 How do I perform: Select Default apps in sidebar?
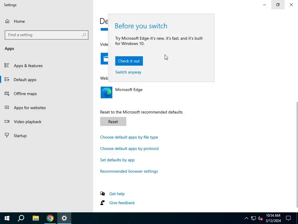[x=25, y=80]
